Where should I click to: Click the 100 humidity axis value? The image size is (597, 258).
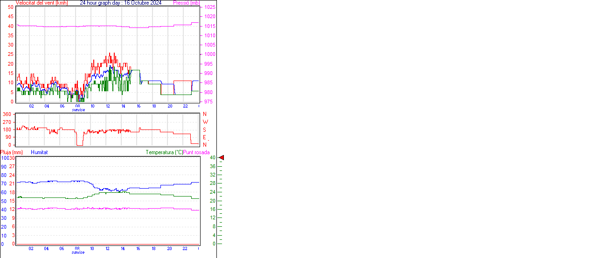(4, 158)
